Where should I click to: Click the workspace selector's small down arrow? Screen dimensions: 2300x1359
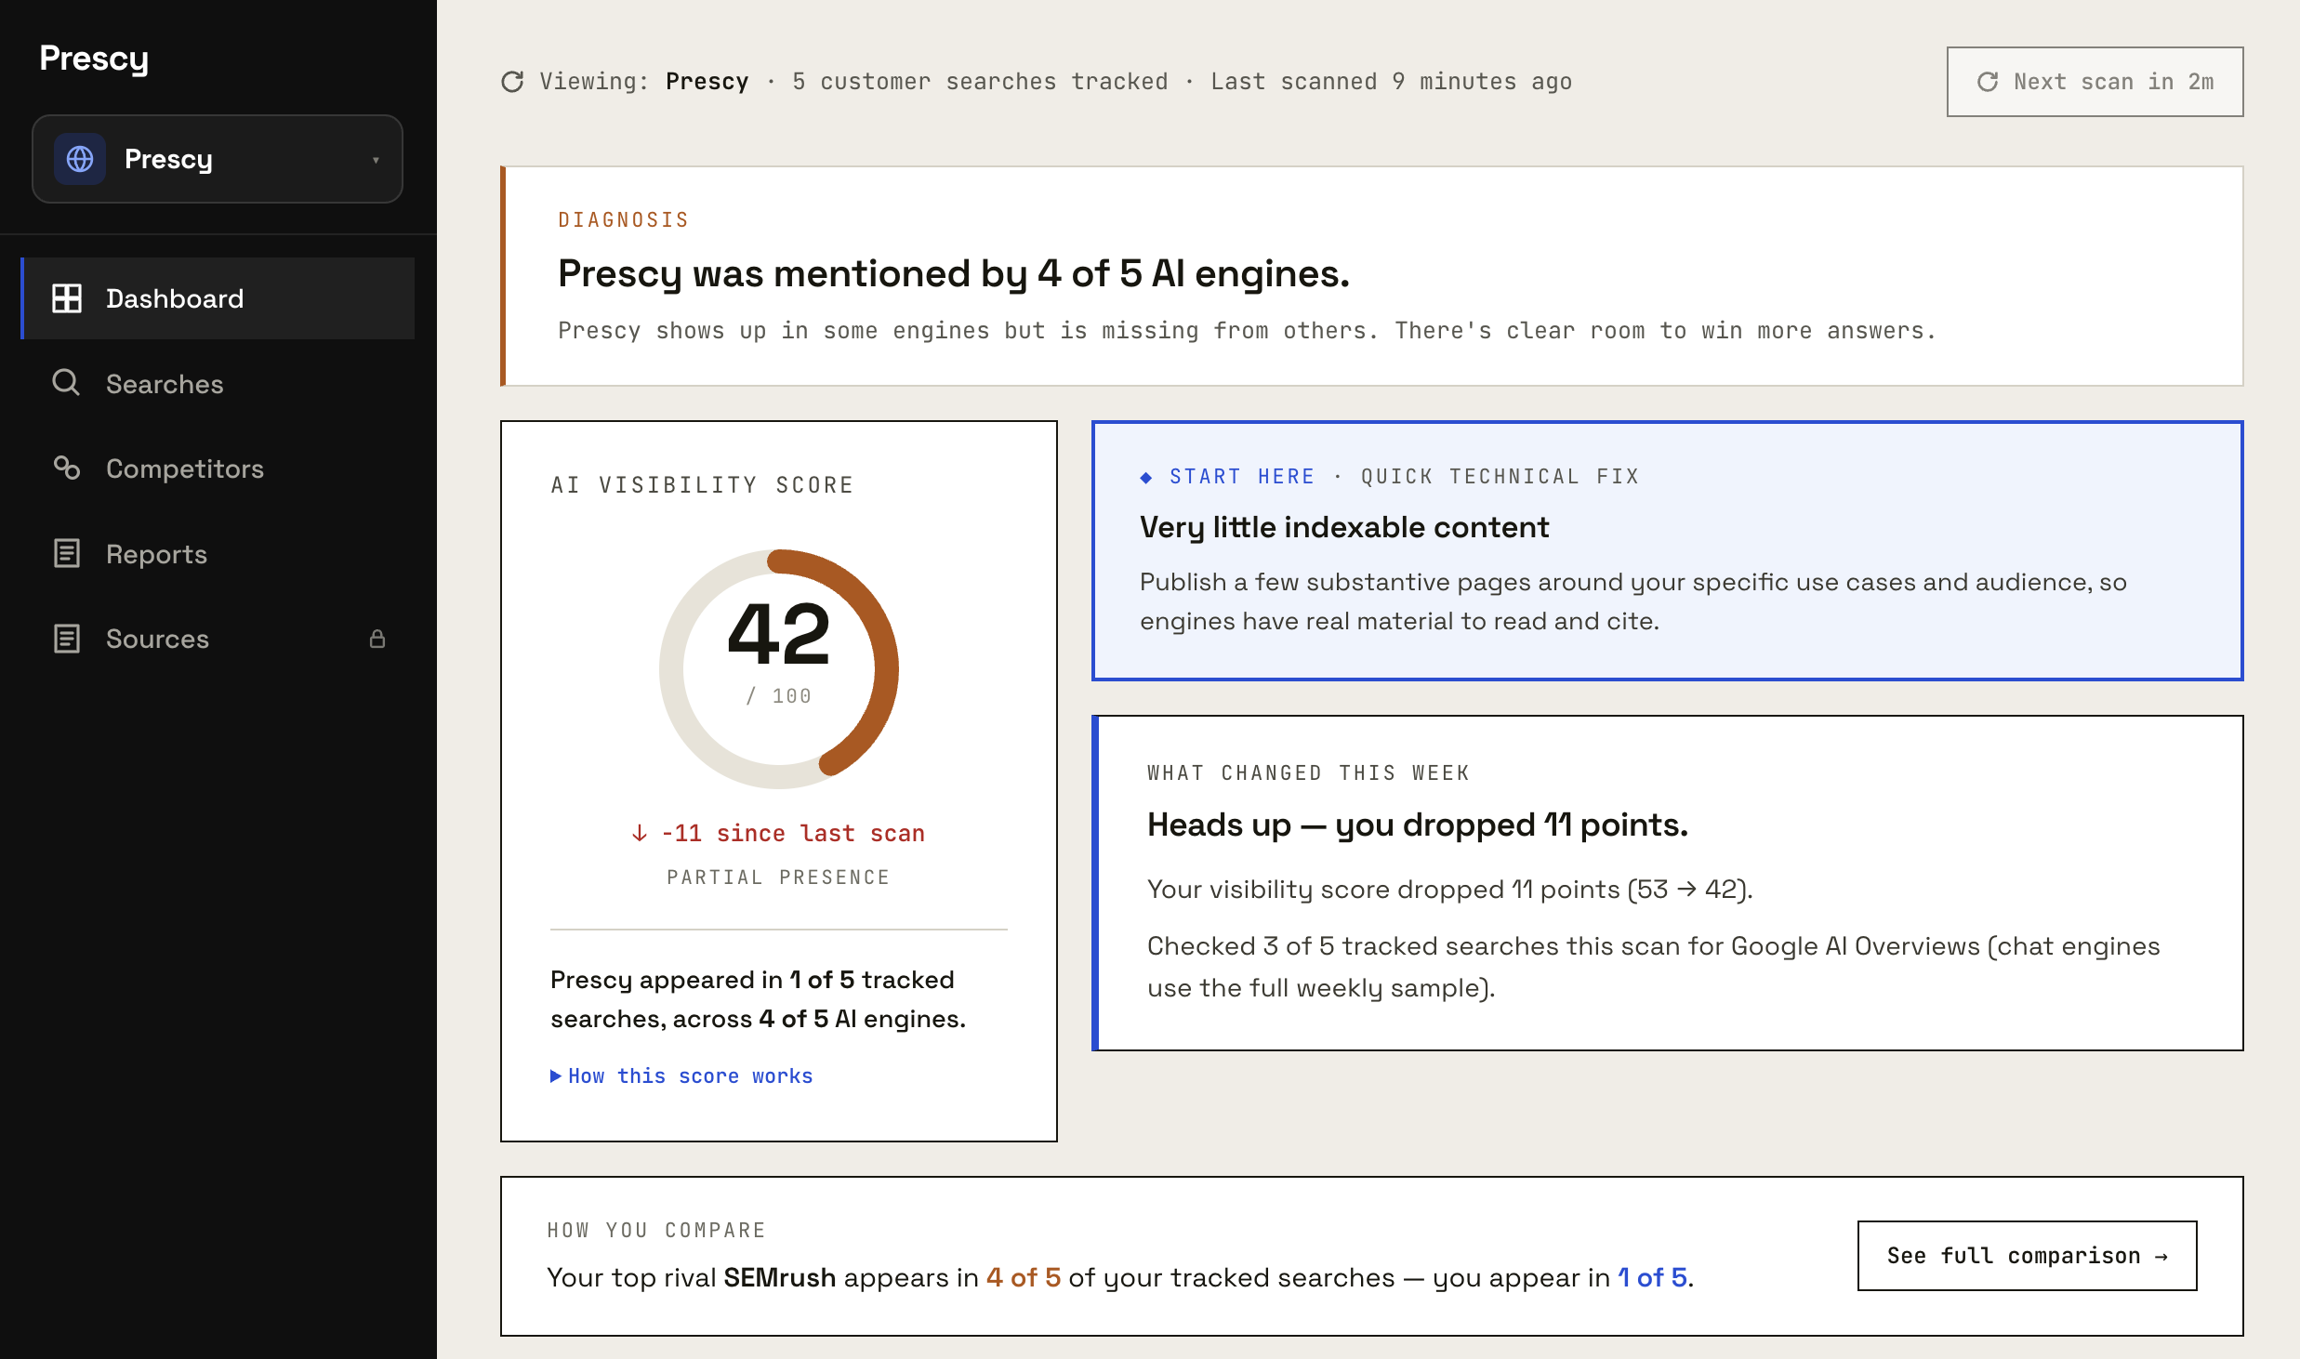(376, 160)
